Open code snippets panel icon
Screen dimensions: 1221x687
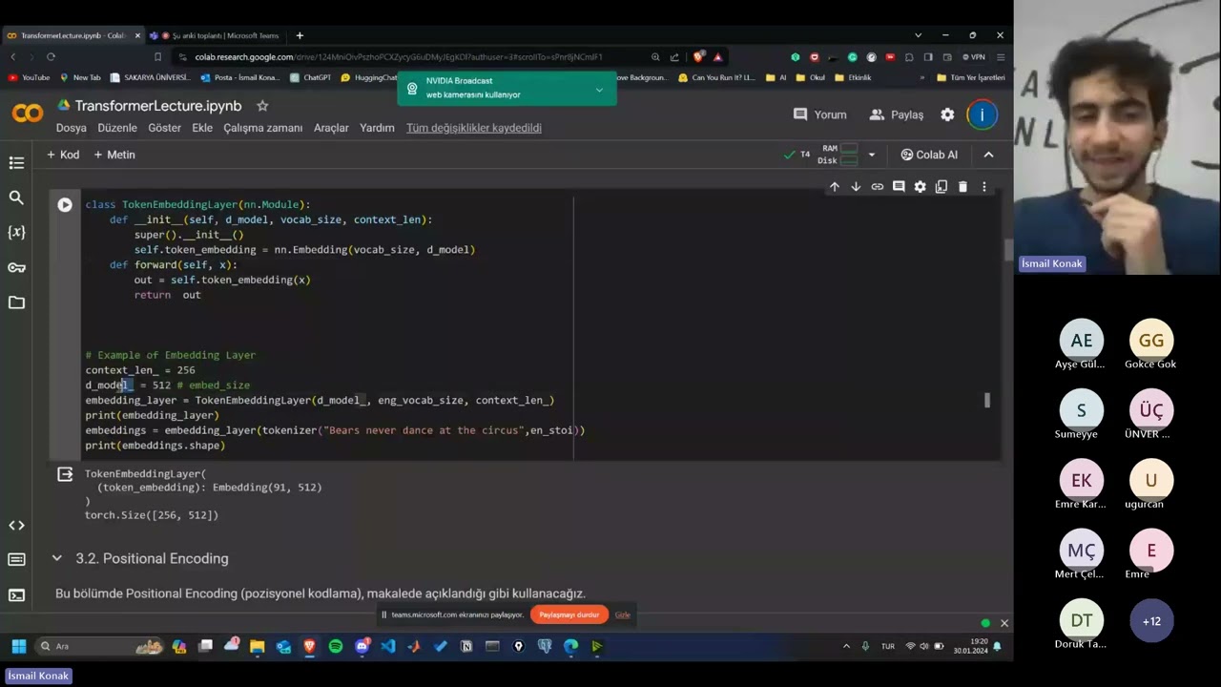point(16,526)
